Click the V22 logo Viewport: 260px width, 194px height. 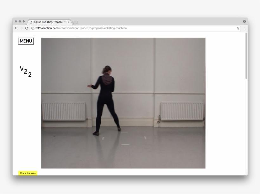pos(26,71)
